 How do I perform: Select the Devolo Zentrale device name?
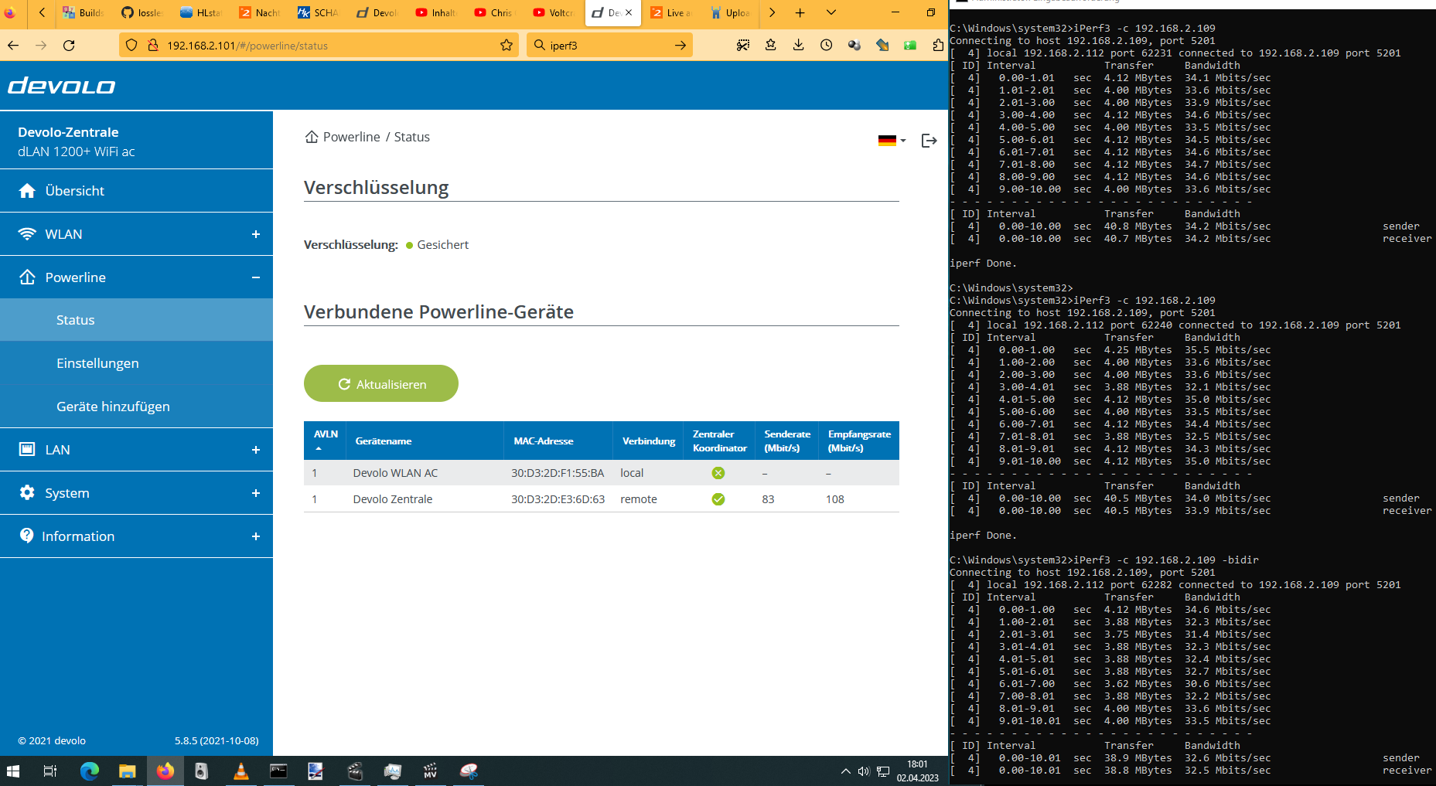(393, 499)
